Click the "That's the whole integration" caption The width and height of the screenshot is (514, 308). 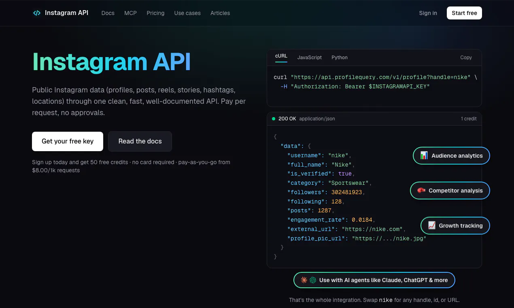tap(374, 300)
